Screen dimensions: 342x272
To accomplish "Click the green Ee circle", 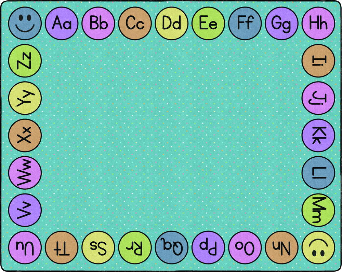I will [x=208, y=24].
